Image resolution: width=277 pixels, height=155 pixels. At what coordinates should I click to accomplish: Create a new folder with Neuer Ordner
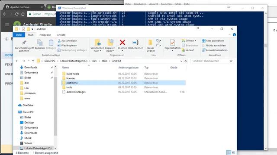coord(151,46)
